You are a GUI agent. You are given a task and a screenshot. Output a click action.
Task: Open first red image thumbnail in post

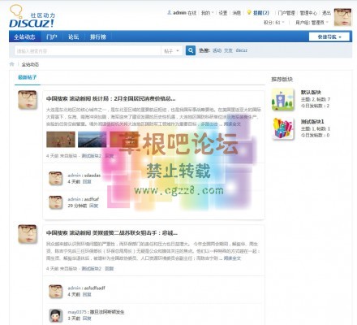click(61, 140)
